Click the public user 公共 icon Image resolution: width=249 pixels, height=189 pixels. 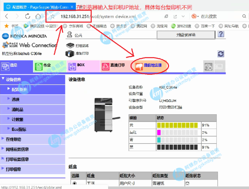pyautogui.click(x=70, y=34)
